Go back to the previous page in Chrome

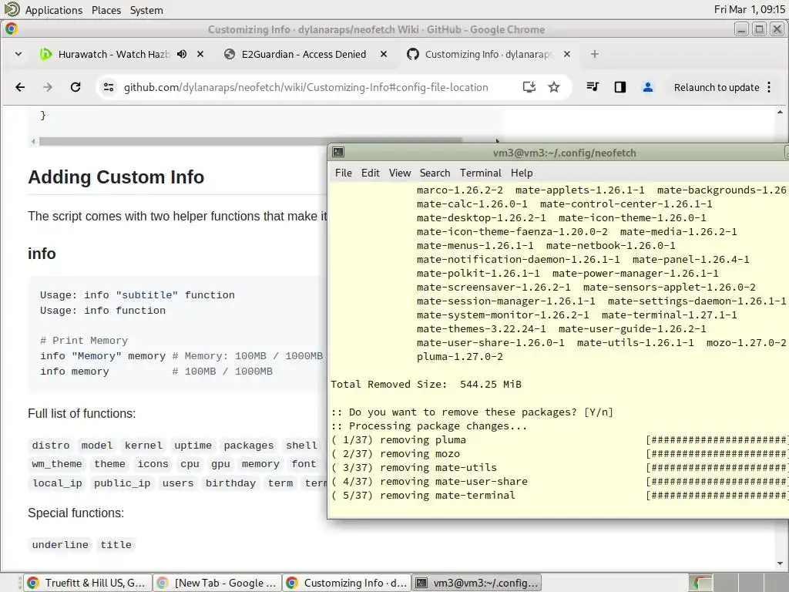pyautogui.click(x=20, y=87)
